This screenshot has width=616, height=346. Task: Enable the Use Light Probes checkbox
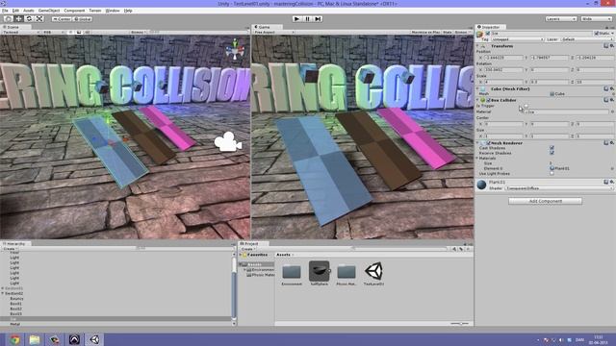552,173
